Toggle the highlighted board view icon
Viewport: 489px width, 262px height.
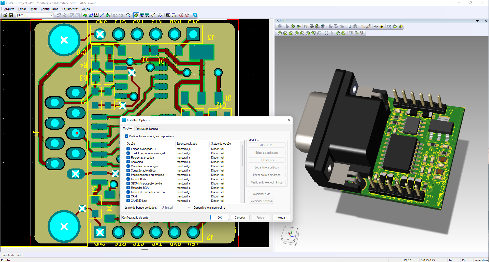click(136, 15)
